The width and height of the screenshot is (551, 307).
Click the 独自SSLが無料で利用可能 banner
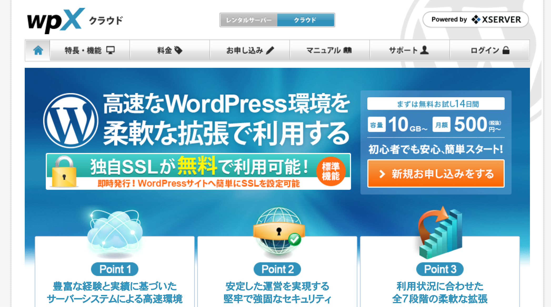coord(198,171)
